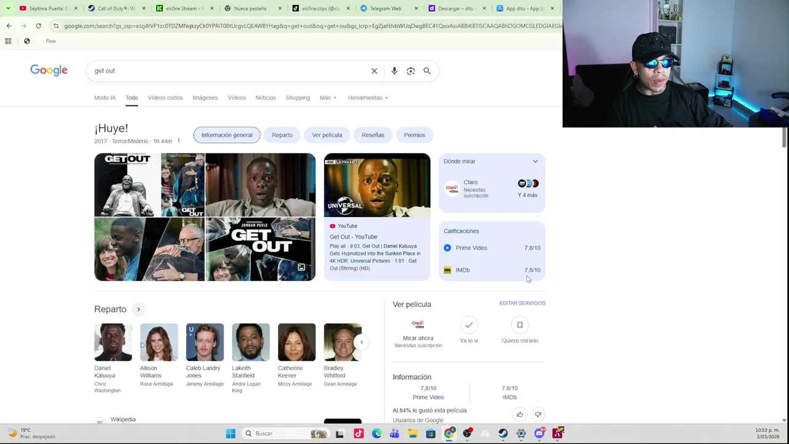789x444 pixels.
Task: Reload the page
Action: (x=38, y=26)
